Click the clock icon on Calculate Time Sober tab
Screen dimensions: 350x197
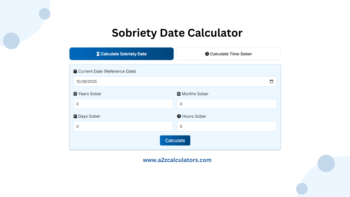tap(207, 54)
